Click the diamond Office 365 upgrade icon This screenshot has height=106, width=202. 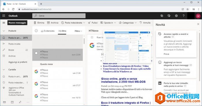coord(4,88)
